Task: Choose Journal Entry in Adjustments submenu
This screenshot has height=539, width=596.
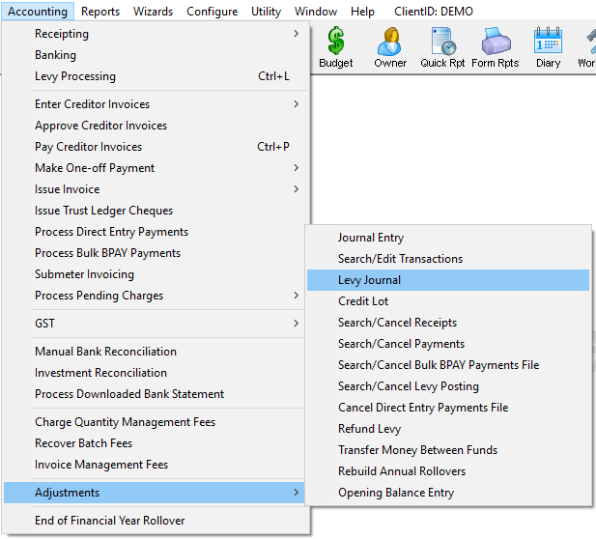Action: point(448,238)
